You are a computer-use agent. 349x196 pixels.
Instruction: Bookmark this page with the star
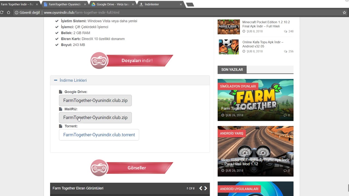344,13
